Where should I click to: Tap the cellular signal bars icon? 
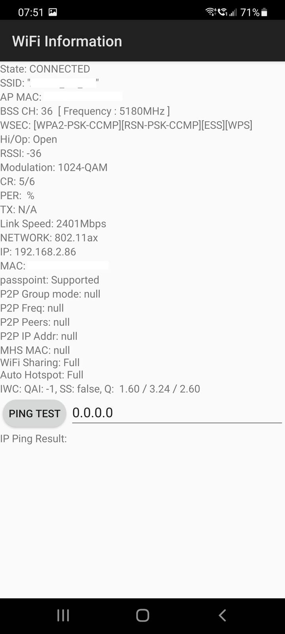(x=233, y=12)
